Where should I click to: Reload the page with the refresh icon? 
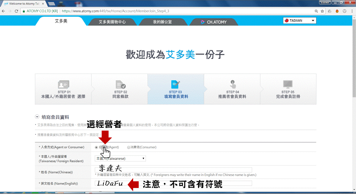(x=16, y=11)
